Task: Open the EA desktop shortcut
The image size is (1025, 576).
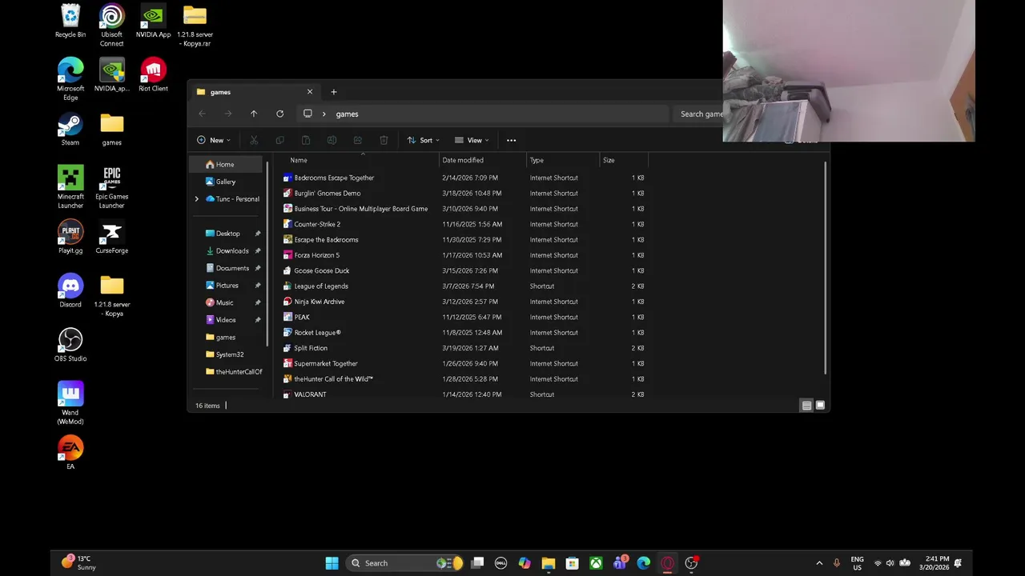Action: (x=70, y=453)
